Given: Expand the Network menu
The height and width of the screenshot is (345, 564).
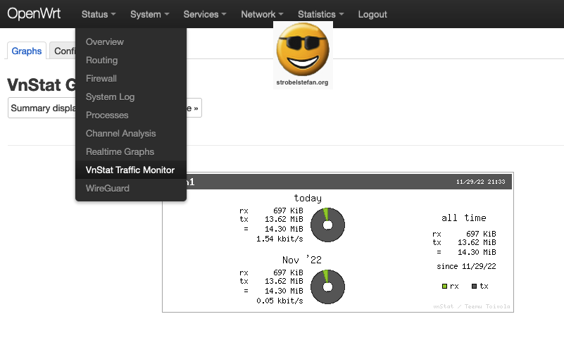Looking at the screenshot, I should click(x=262, y=14).
